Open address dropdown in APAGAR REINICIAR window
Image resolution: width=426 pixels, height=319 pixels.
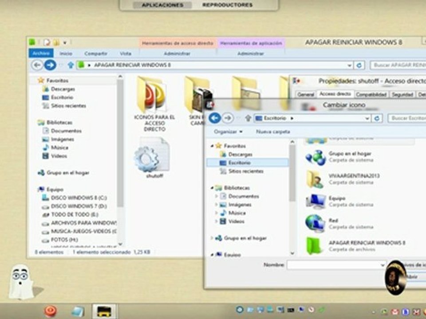pyautogui.click(x=349, y=66)
